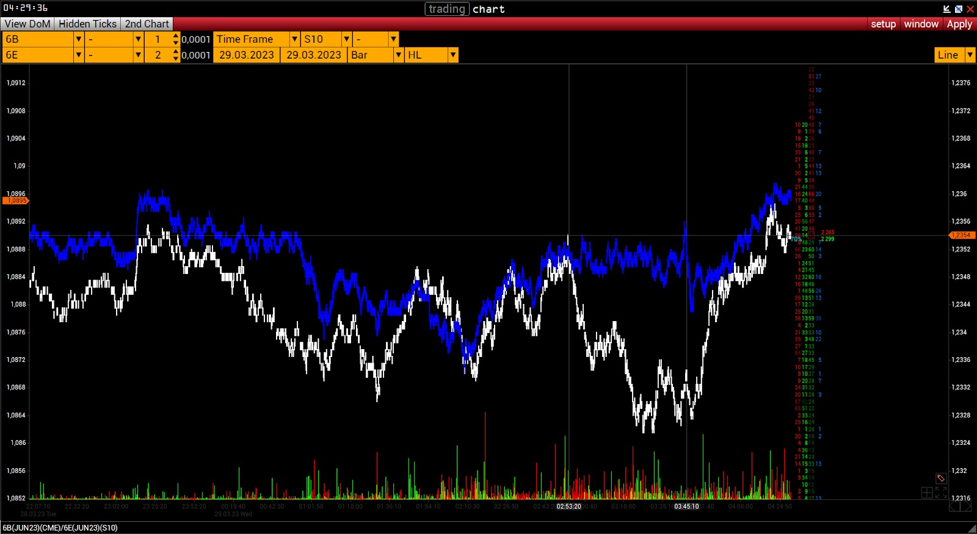977x534 pixels.
Task: Click the orange price tag icon
Action: tap(941, 478)
